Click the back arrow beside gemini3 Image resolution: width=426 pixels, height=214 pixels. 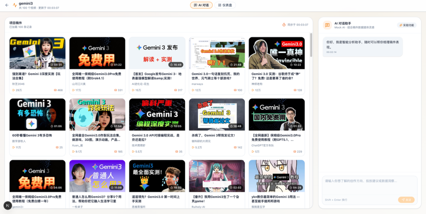(7, 5)
